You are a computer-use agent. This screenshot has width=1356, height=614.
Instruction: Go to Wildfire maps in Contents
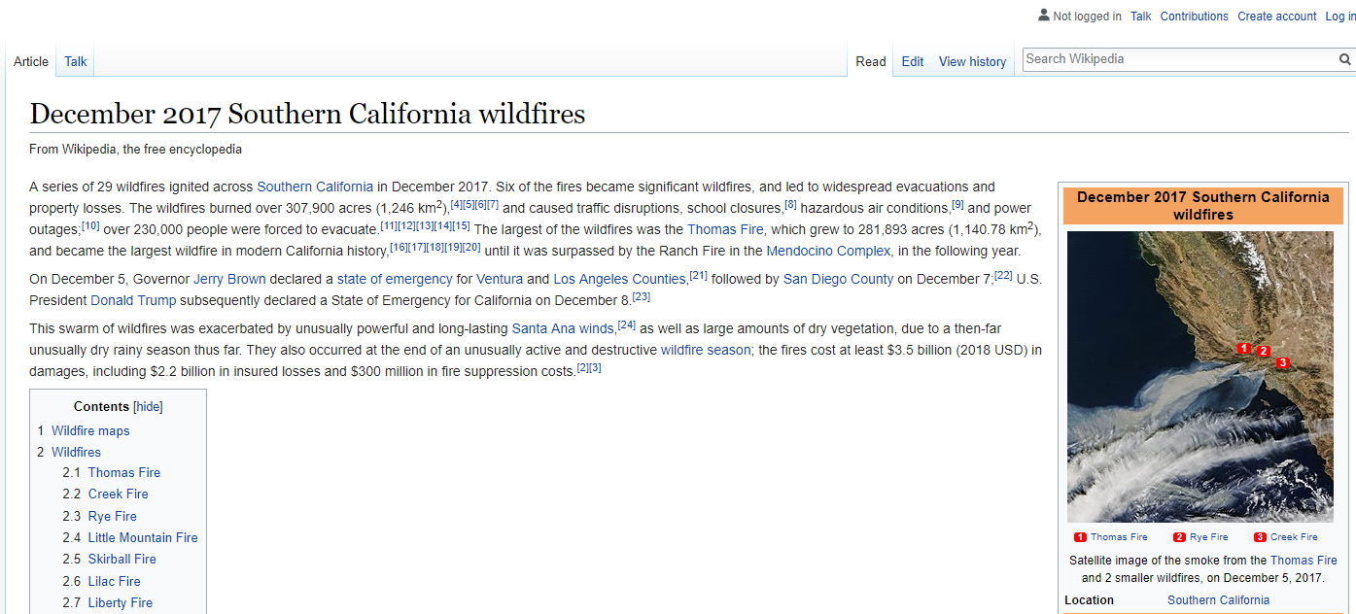[x=90, y=431]
